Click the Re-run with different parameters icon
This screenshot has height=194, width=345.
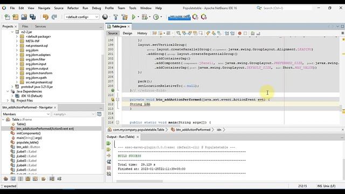(x=109, y=150)
